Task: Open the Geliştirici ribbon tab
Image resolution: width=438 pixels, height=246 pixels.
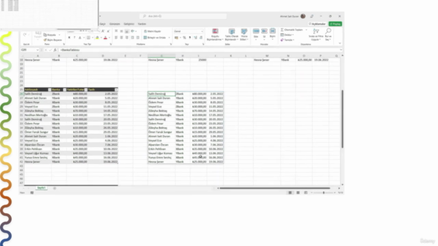Action: click(x=129, y=24)
